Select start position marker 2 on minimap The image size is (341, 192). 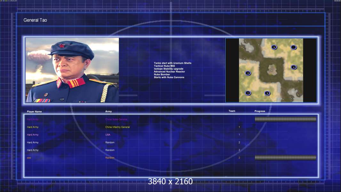click(x=248, y=73)
